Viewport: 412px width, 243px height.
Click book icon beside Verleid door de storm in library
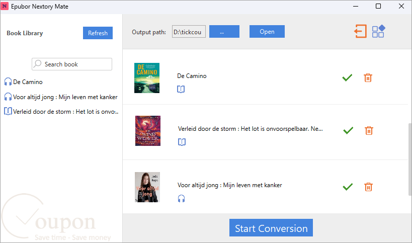tap(8, 111)
